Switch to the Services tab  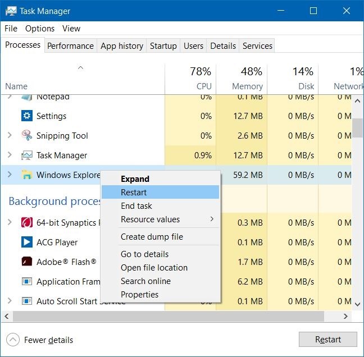click(x=257, y=45)
